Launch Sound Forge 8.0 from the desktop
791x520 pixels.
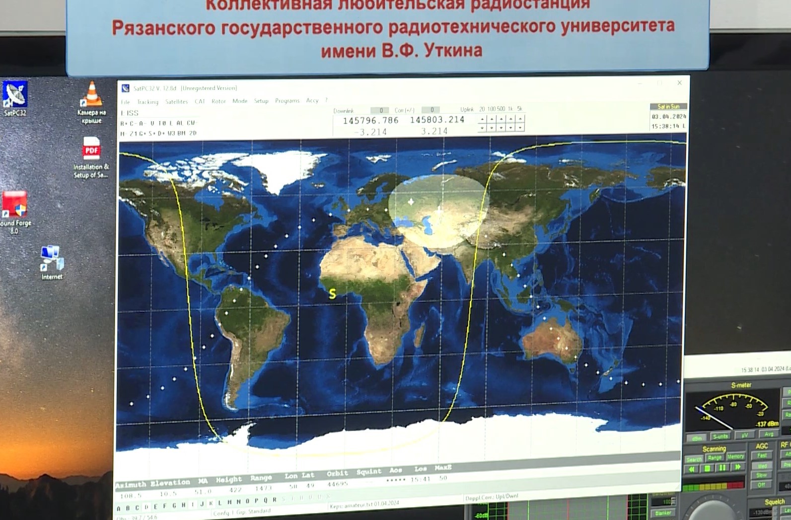point(15,213)
